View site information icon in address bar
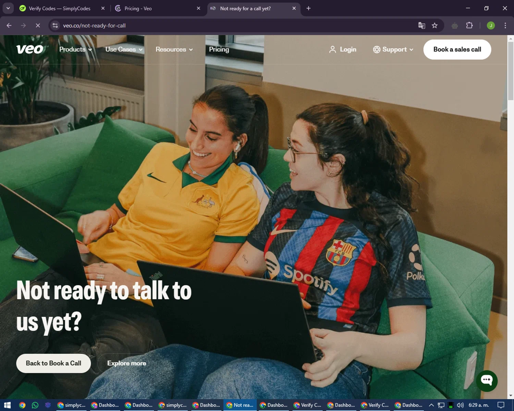The width and height of the screenshot is (514, 411). click(55, 25)
